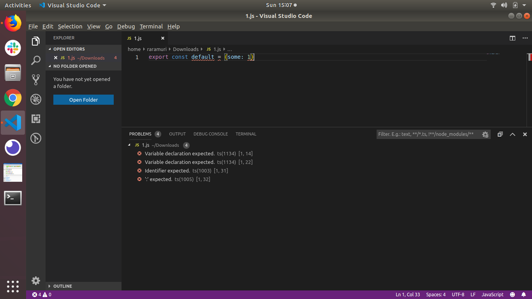
Task: Click the Open Folder button
Action: (83, 100)
